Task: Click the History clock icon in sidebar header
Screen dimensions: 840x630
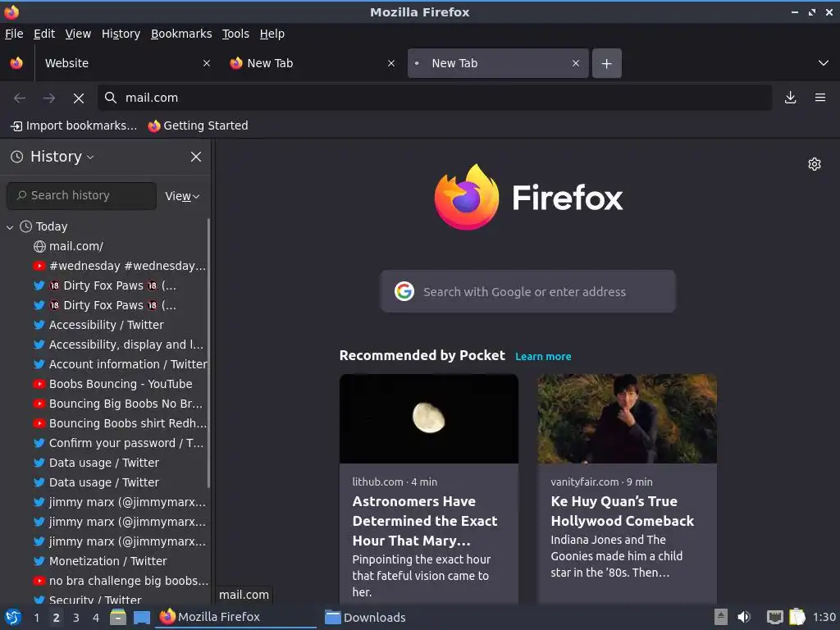Action: click(17, 157)
